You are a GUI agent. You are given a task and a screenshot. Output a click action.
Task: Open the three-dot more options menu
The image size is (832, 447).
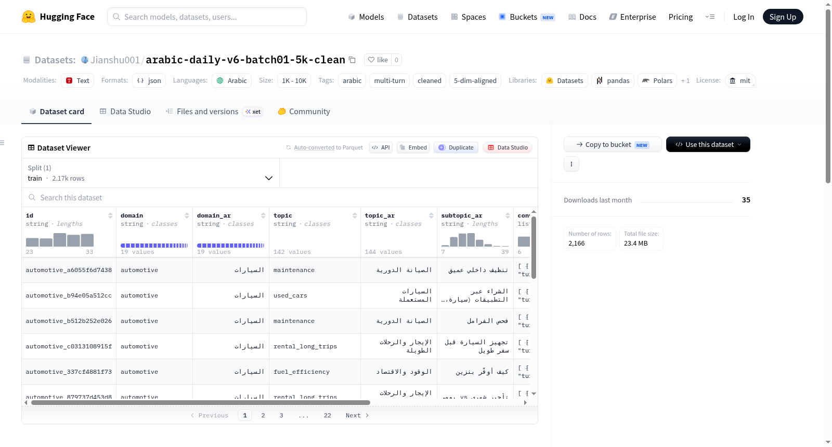[x=571, y=164]
